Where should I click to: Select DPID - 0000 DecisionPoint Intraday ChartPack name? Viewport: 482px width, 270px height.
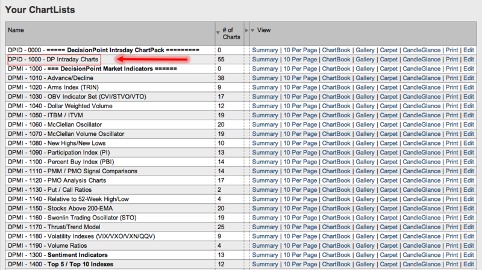[x=104, y=50]
